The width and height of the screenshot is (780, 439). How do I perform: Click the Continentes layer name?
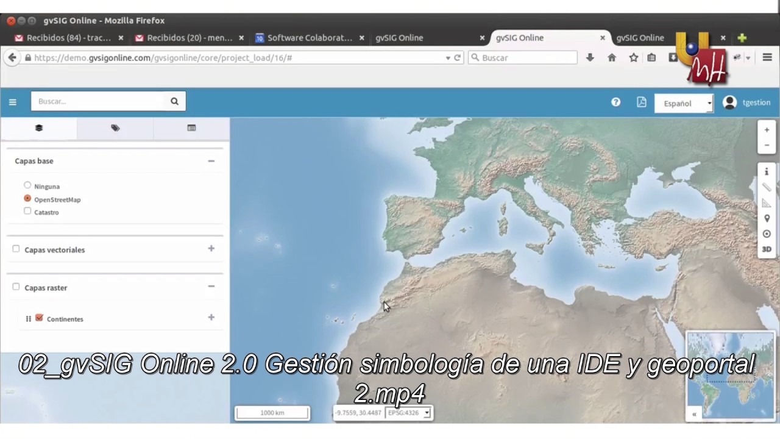(x=65, y=319)
